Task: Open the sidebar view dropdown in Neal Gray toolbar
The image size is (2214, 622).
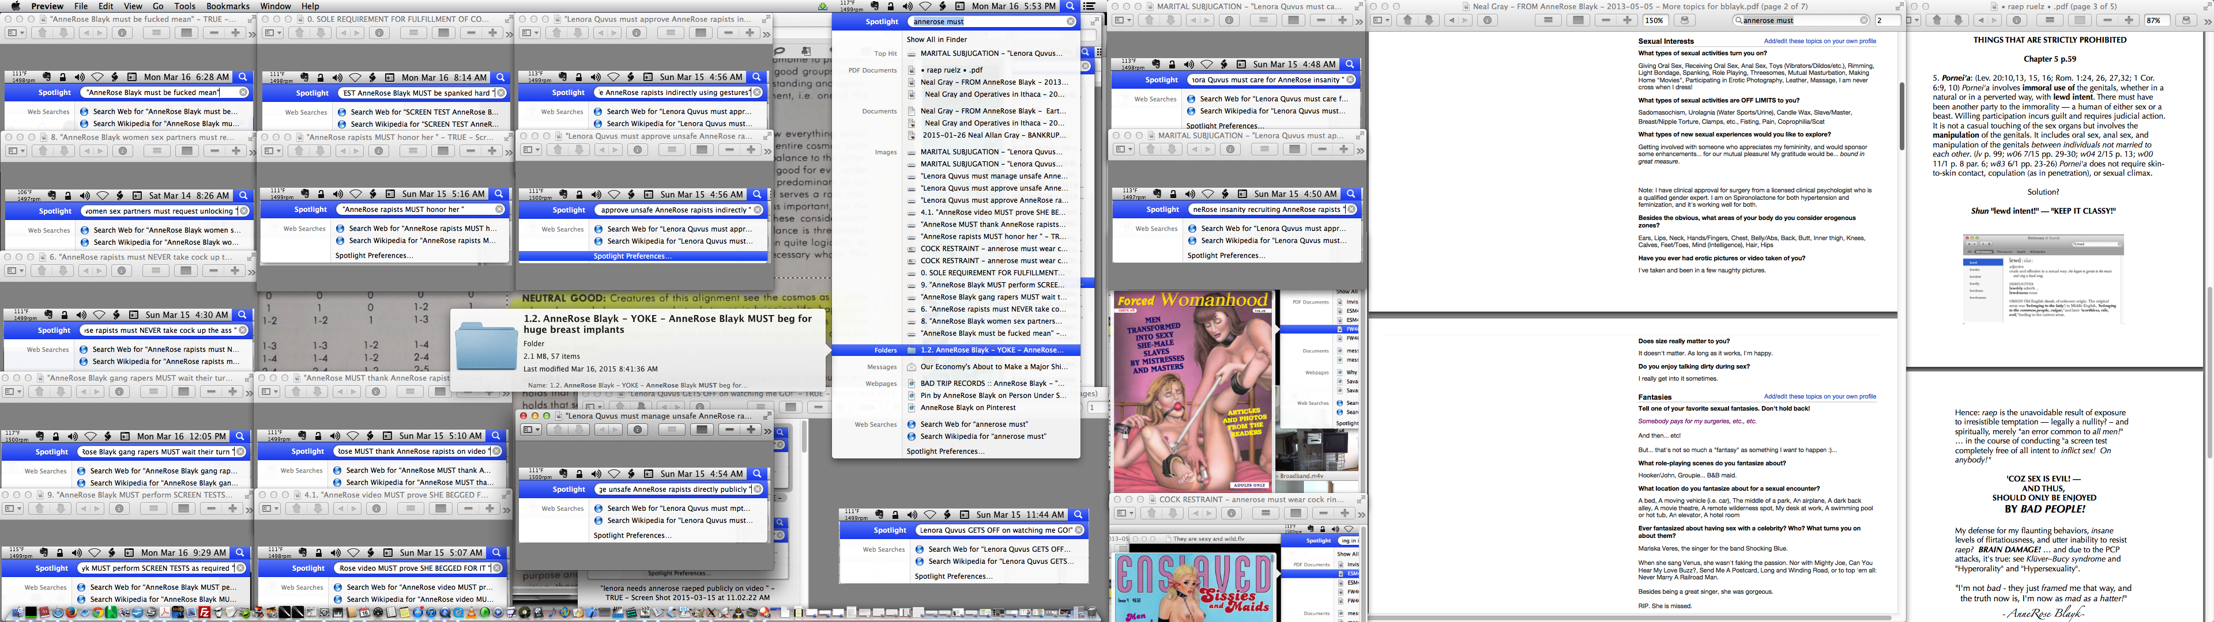Action: click(x=1388, y=21)
